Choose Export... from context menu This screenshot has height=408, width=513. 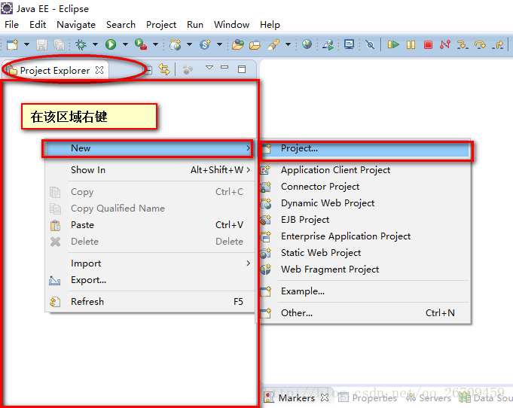pos(150,280)
